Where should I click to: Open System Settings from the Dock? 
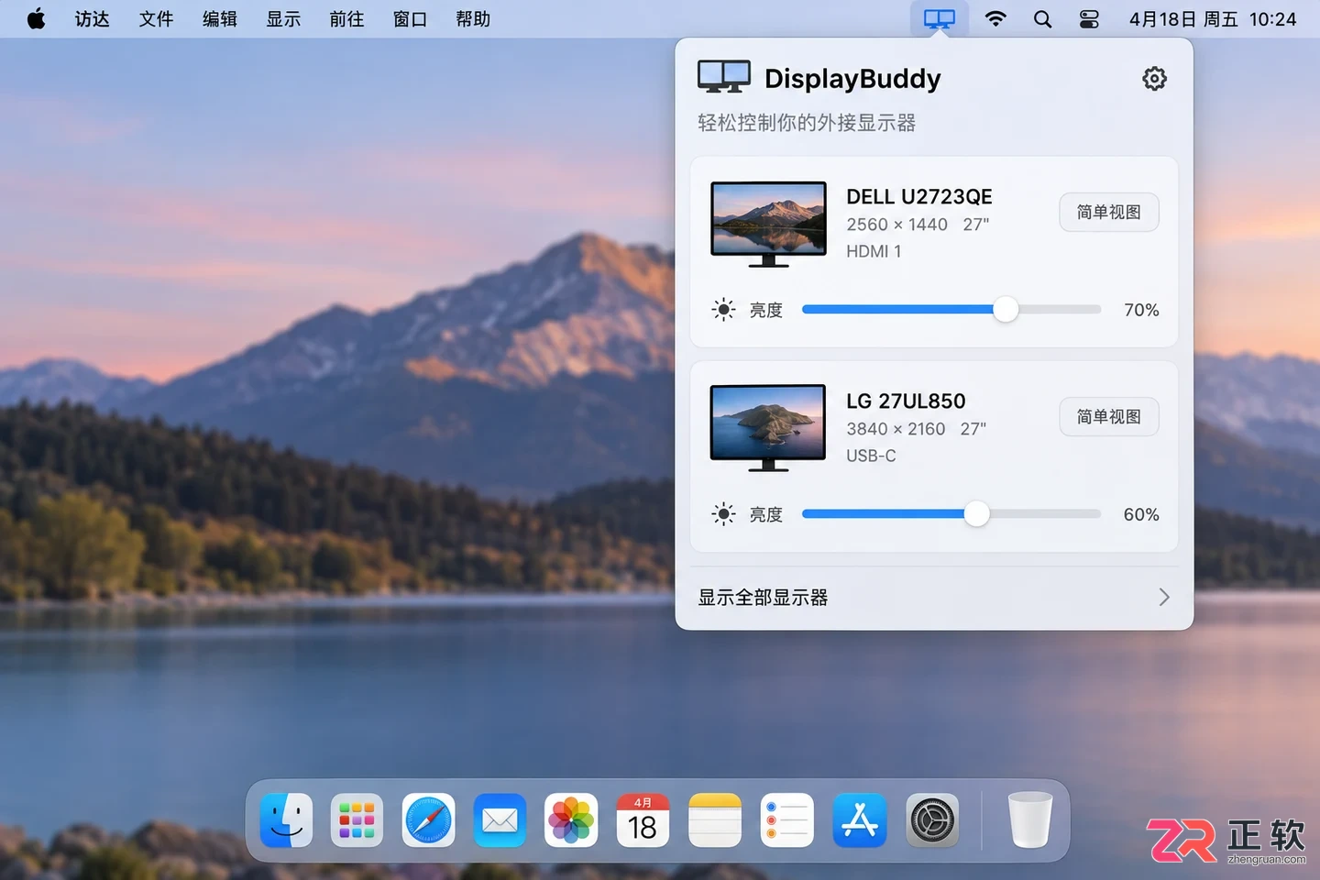click(x=932, y=820)
